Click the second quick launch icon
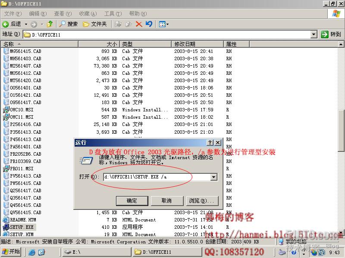 click(41, 252)
